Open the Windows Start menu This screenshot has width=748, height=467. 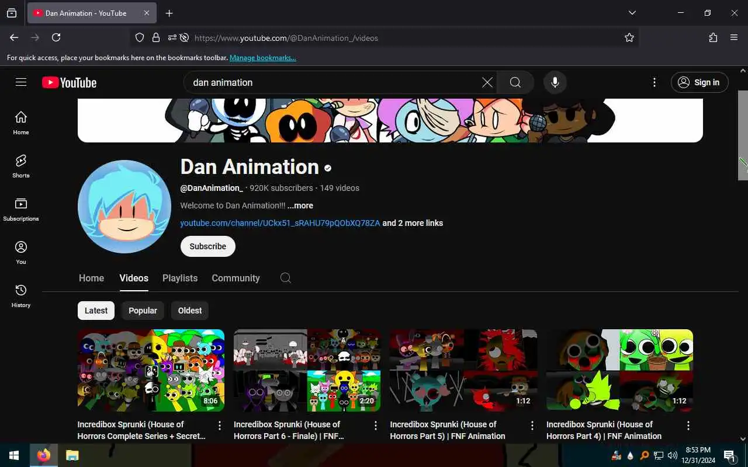click(14, 455)
